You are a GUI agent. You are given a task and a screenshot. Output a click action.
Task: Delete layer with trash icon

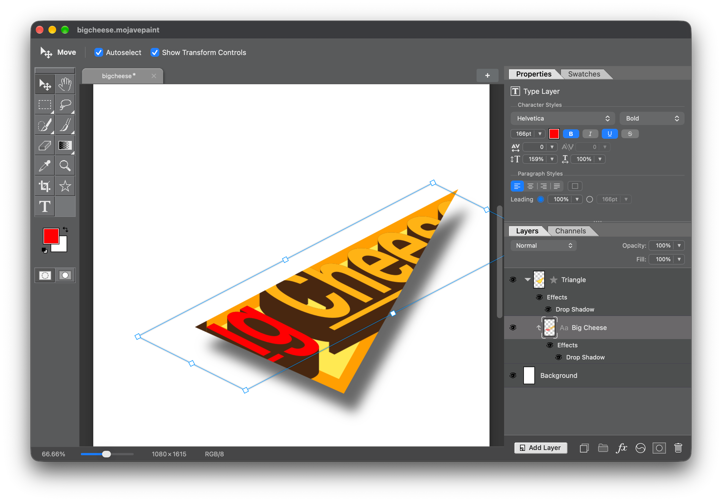tap(678, 448)
